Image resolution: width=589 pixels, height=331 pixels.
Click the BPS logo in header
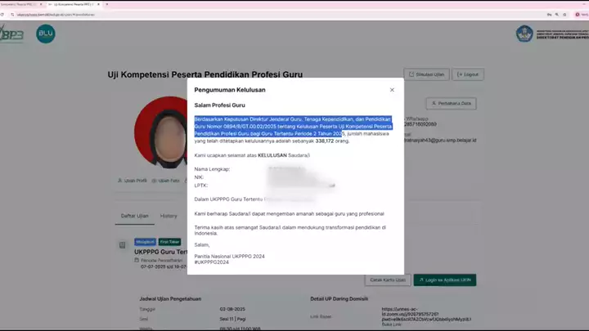(13, 35)
